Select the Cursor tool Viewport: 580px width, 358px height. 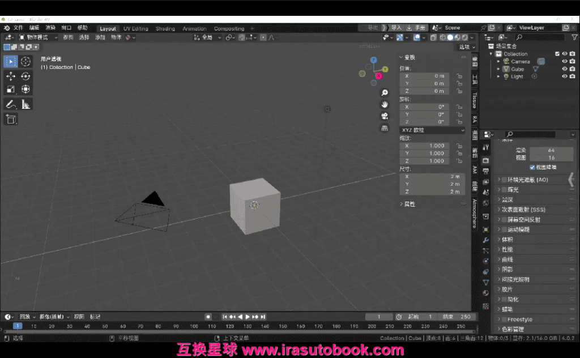pyautogui.click(x=25, y=61)
